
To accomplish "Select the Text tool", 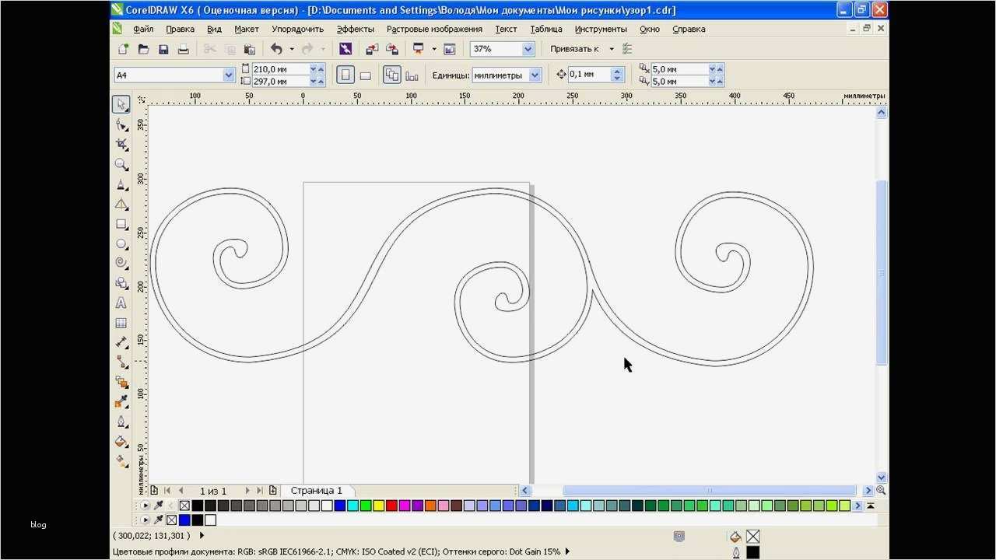I will tap(121, 303).
